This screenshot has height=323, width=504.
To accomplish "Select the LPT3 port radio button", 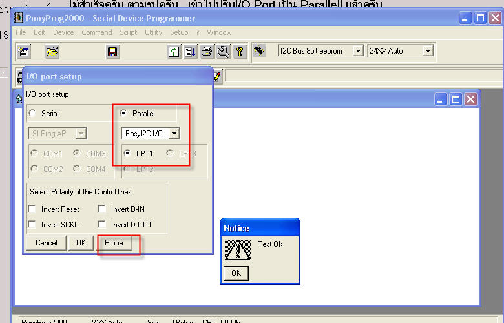I will coord(170,153).
